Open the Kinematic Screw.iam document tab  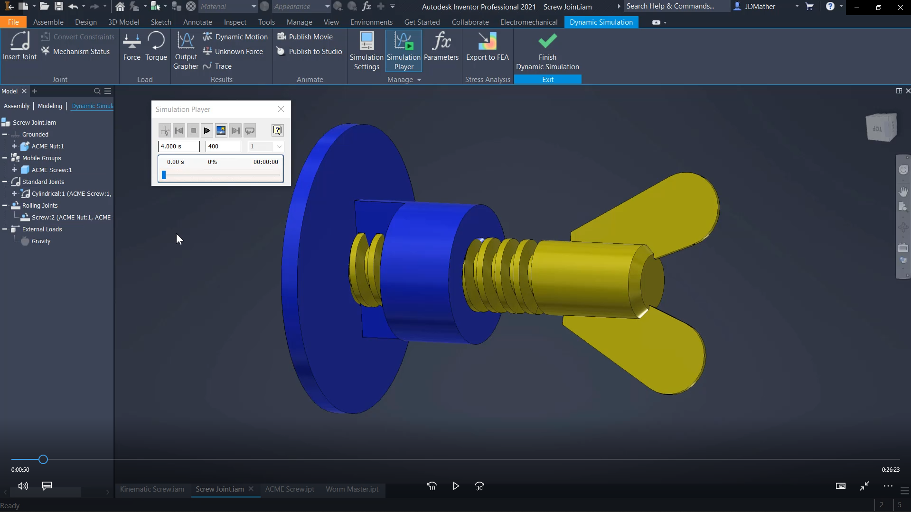coord(151,489)
